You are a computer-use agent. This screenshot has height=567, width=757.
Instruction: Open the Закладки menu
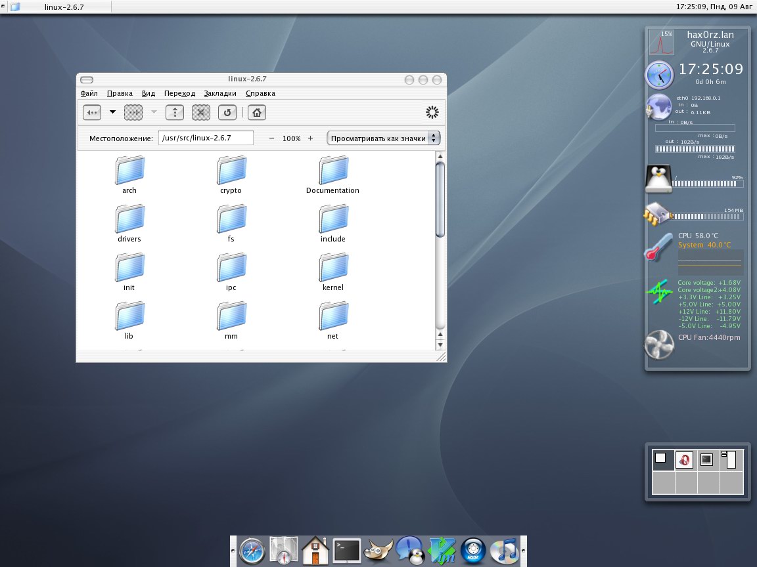pos(220,93)
